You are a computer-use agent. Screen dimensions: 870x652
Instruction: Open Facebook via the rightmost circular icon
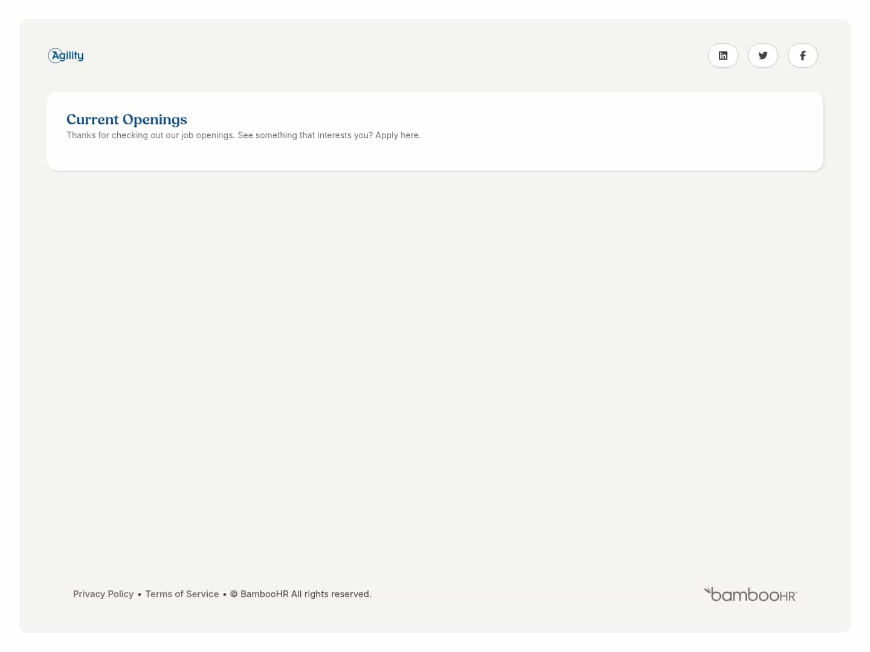(x=802, y=55)
